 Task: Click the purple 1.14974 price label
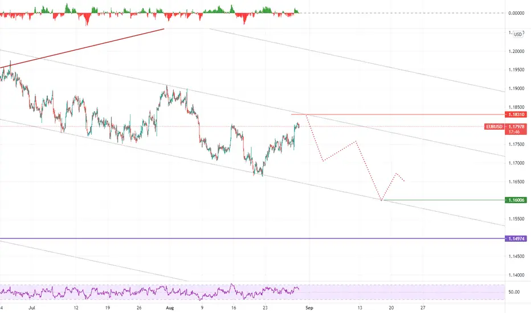pyautogui.click(x=516, y=238)
